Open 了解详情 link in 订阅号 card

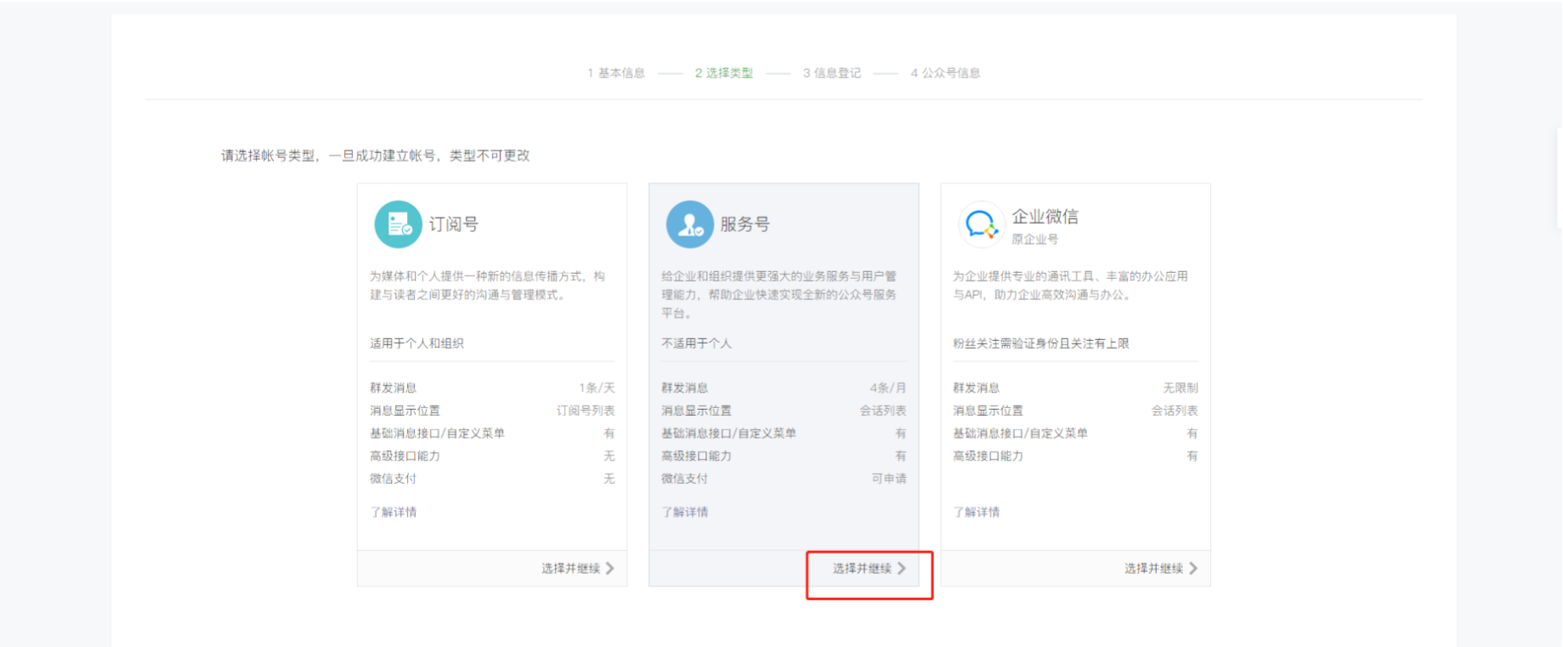click(394, 512)
